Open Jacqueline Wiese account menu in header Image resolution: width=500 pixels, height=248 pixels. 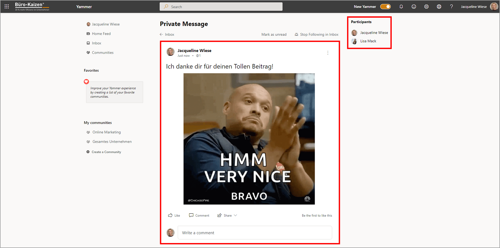coord(474,7)
